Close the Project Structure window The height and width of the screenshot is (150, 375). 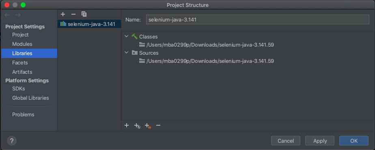coord(7,5)
